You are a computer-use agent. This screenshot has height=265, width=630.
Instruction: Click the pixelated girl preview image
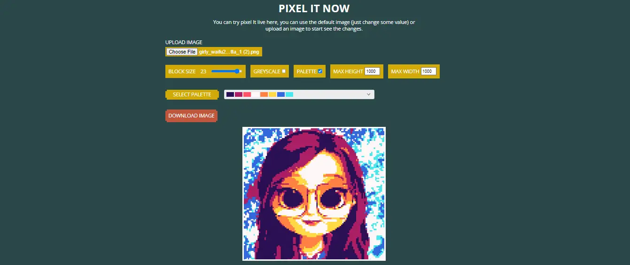[314, 194]
